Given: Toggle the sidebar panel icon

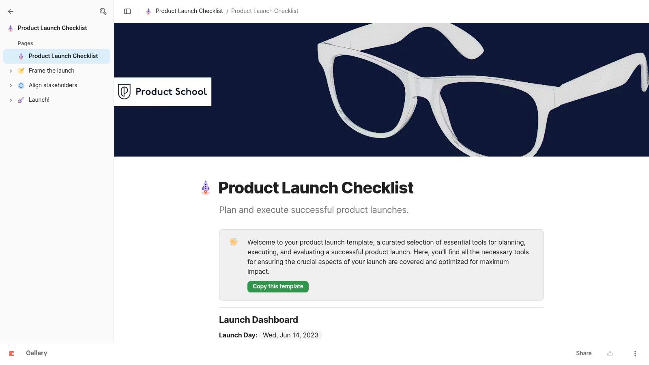Looking at the screenshot, I should tap(127, 11).
